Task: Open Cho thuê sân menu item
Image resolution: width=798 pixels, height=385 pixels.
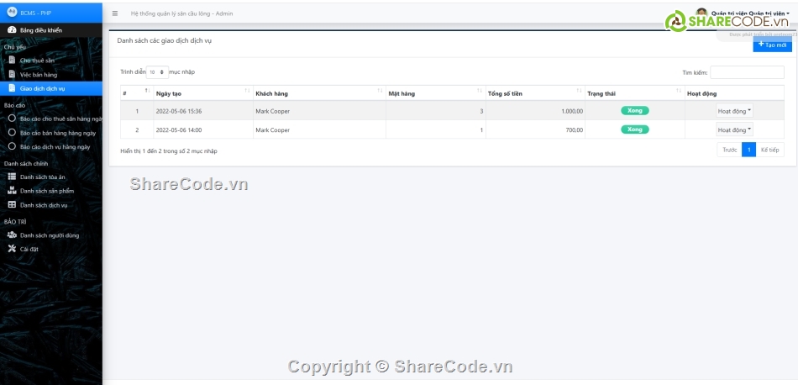Action: click(x=38, y=61)
